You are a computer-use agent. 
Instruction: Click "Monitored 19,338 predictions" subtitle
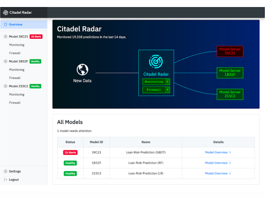92,37
